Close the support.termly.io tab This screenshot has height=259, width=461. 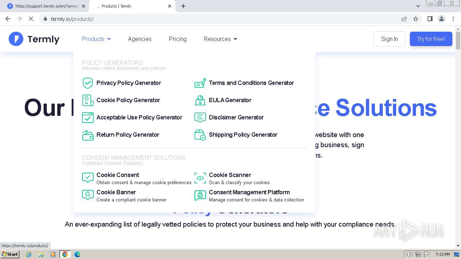click(84, 6)
